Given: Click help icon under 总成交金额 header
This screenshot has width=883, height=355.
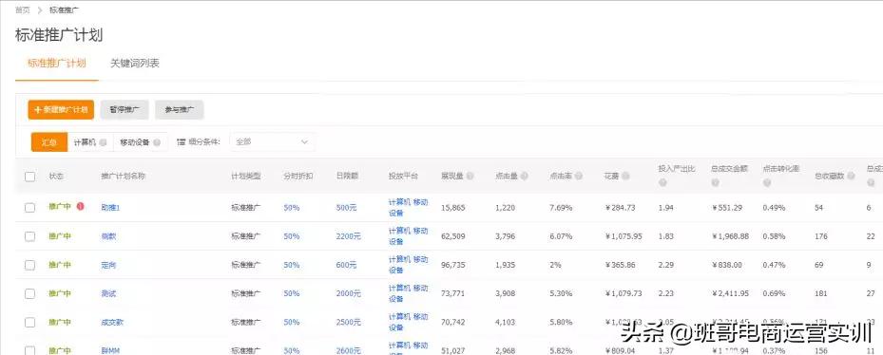Looking at the screenshot, I should (715, 183).
